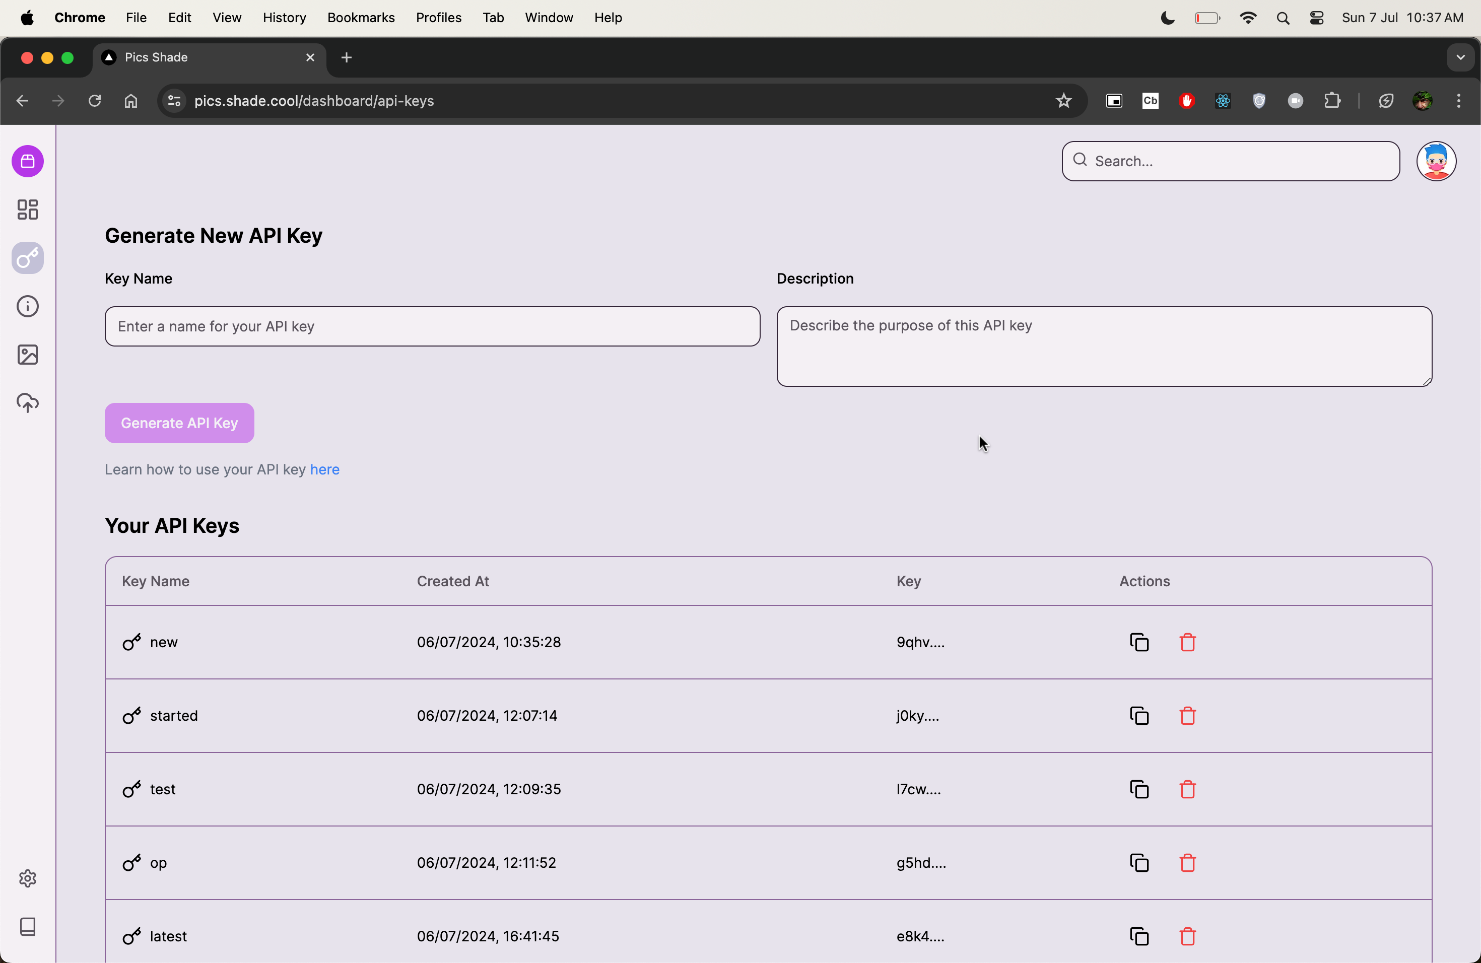Click the 'Key Name' column header
Screen dimensions: 1481x963
pyautogui.click(x=156, y=581)
